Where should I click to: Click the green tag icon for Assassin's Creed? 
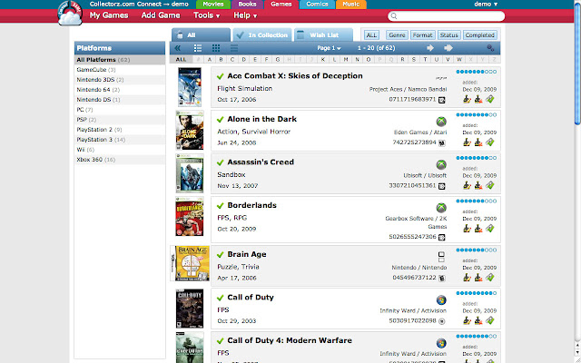[490, 185]
